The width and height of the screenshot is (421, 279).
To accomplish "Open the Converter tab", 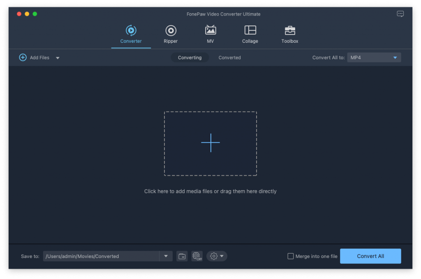I will 131,35.
